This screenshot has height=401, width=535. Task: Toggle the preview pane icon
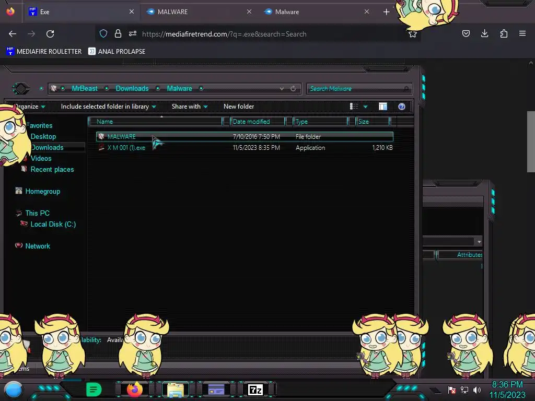(383, 107)
